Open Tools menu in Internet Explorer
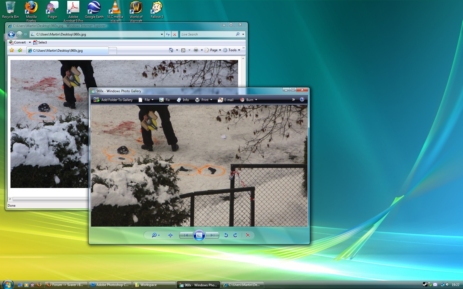The width and height of the screenshot is (463, 289). pos(232,50)
